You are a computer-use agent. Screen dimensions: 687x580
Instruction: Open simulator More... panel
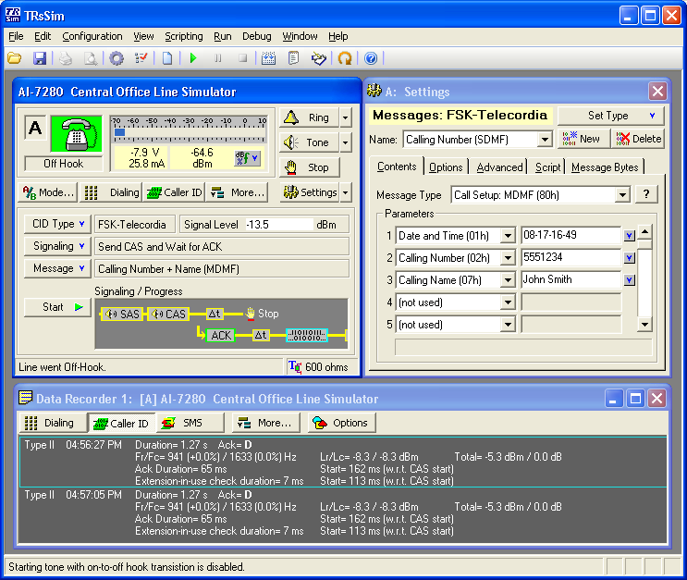(x=237, y=192)
